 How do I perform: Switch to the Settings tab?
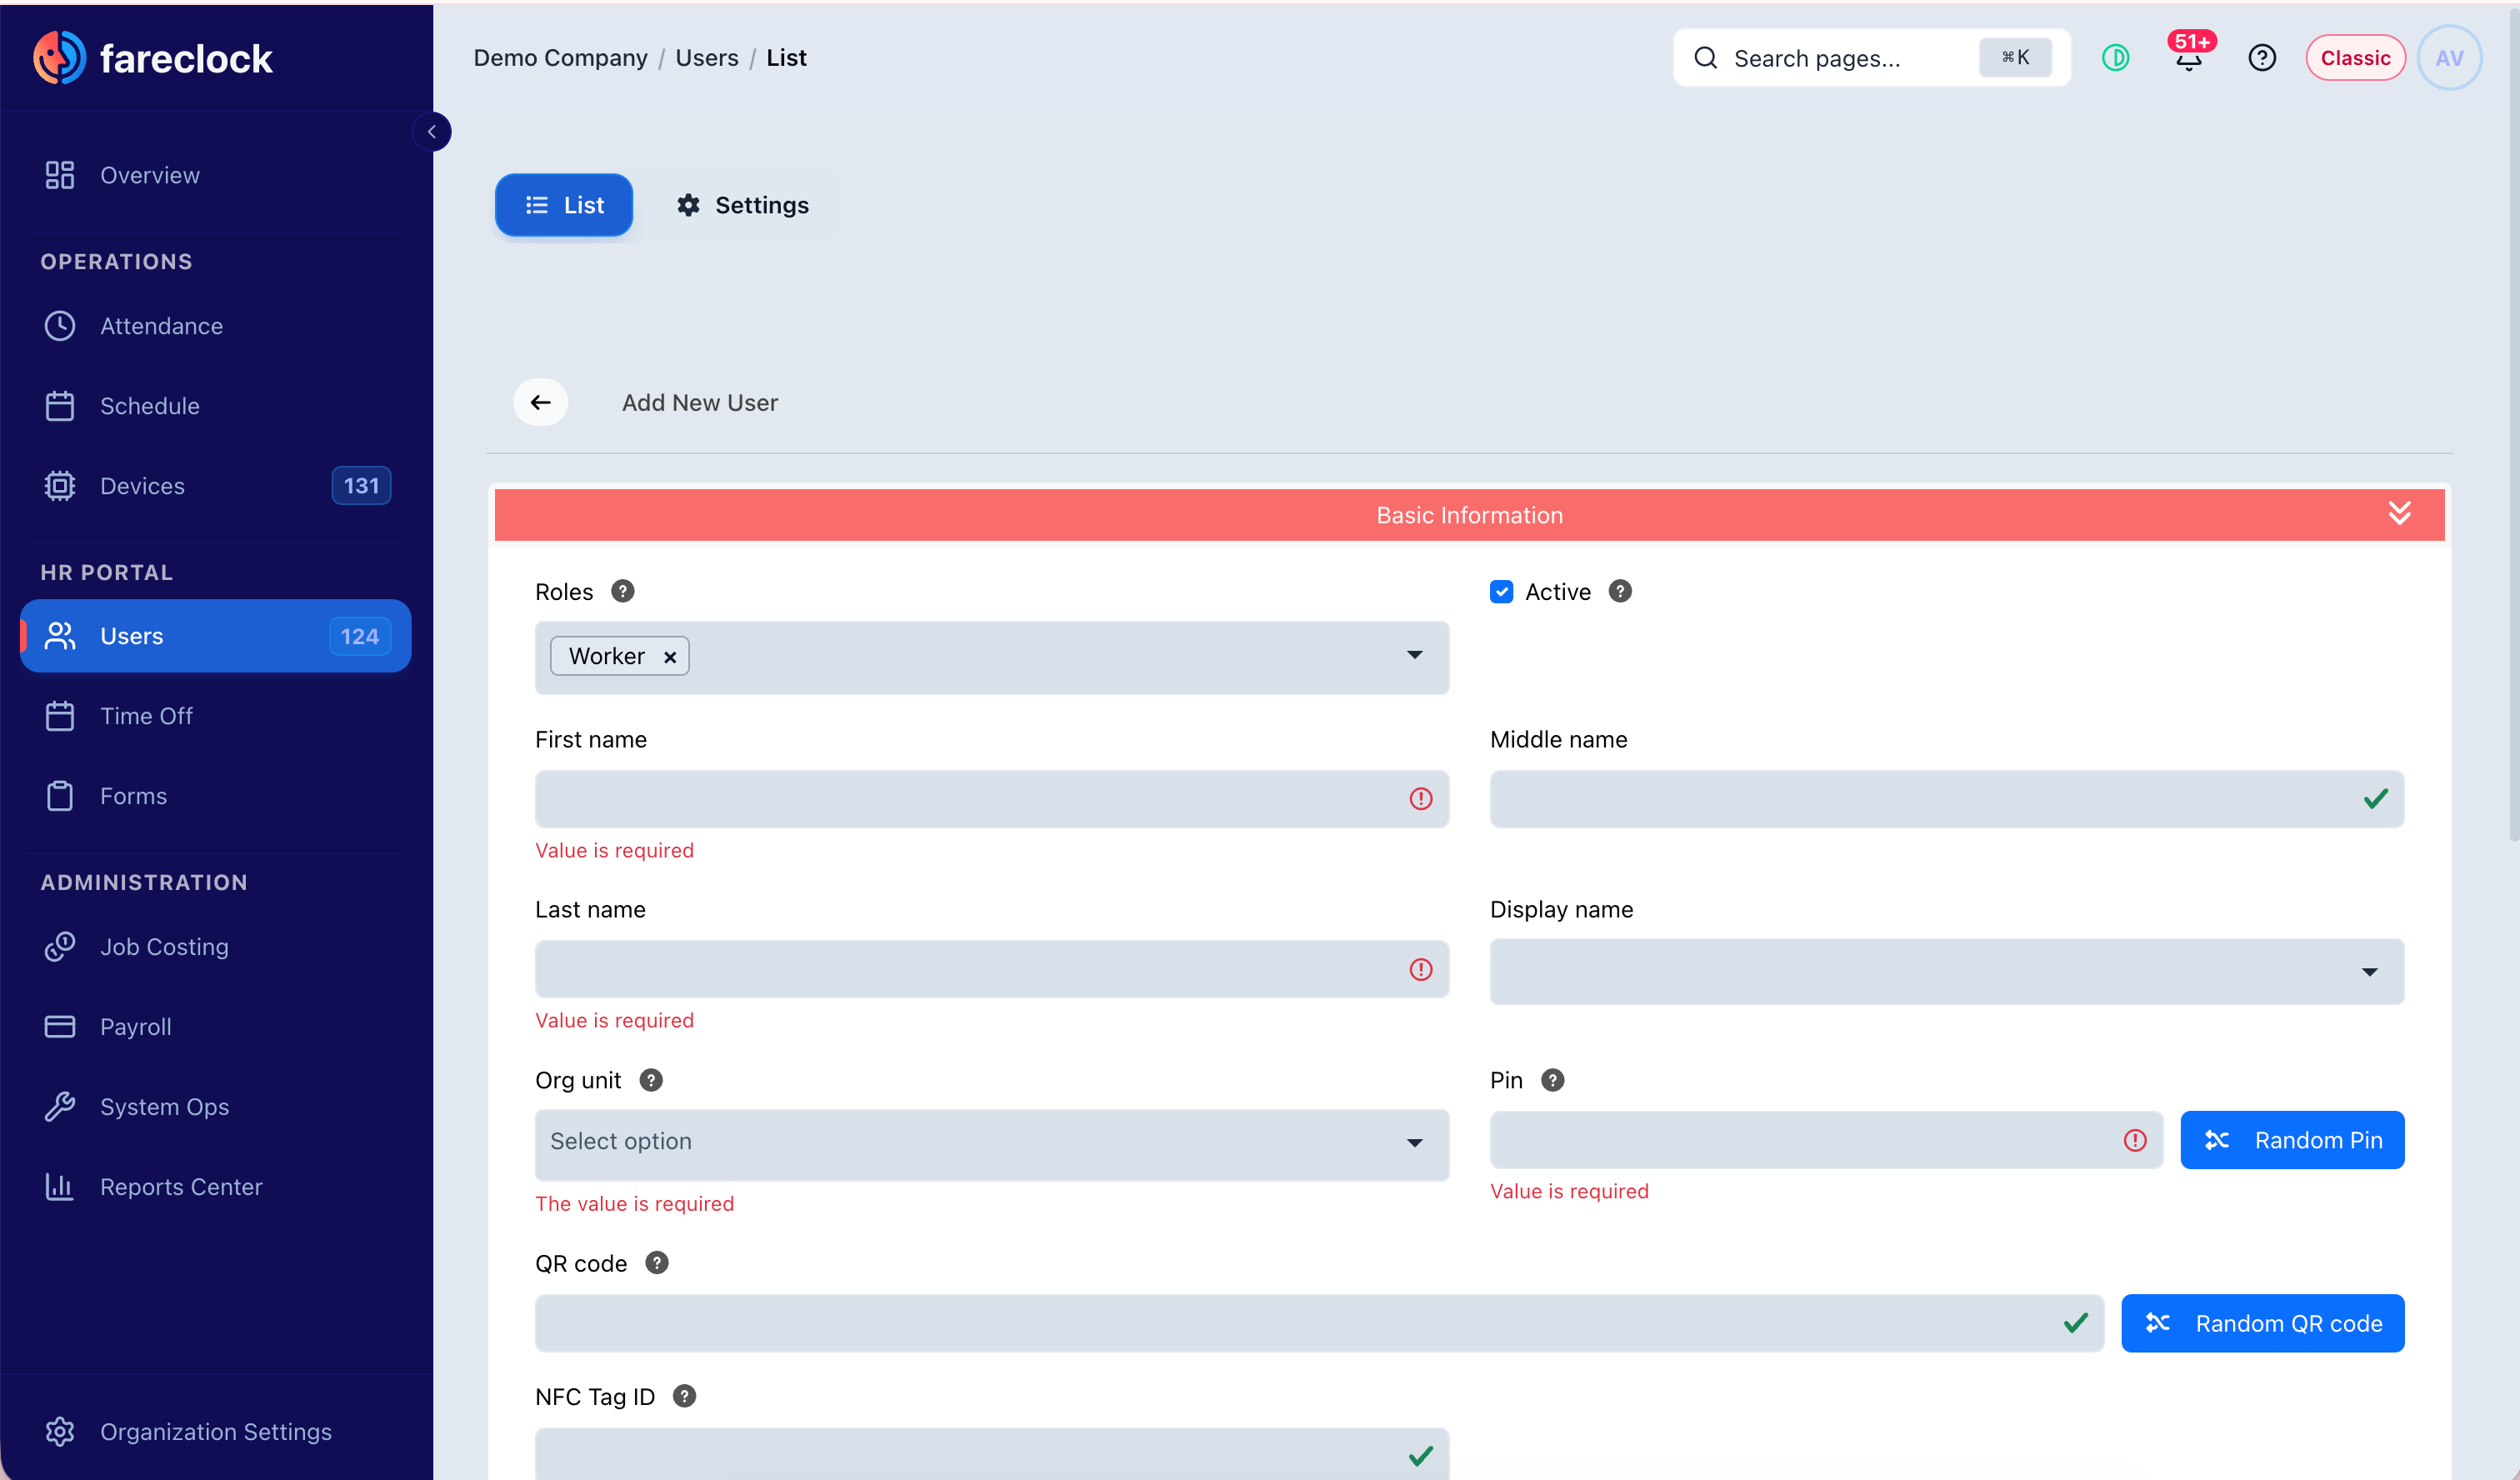pos(743,205)
